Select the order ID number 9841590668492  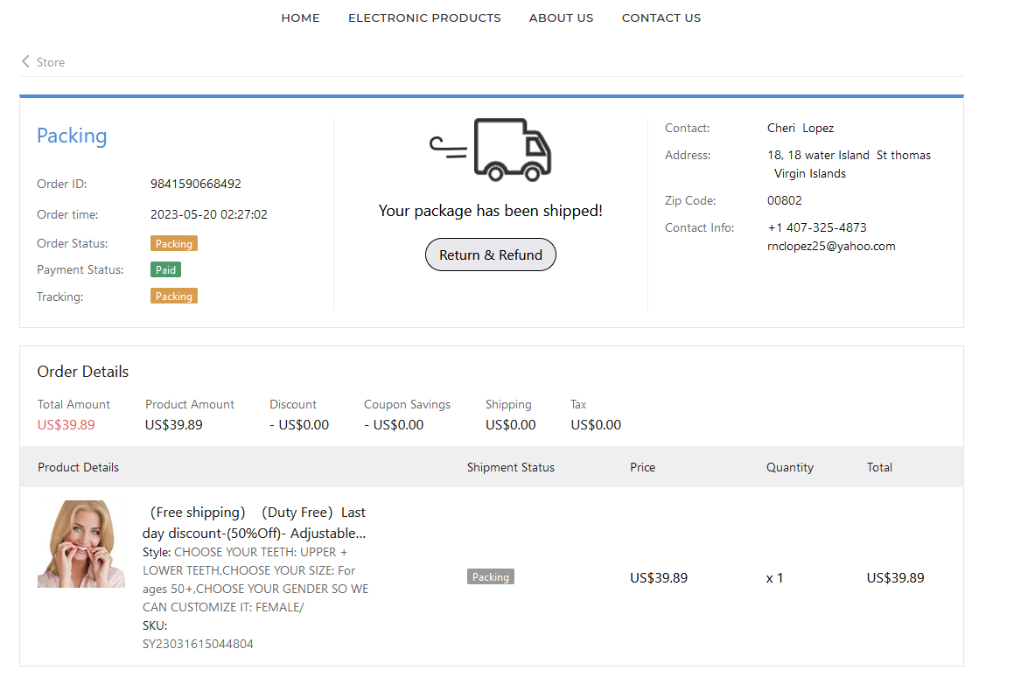pyautogui.click(x=196, y=184)
